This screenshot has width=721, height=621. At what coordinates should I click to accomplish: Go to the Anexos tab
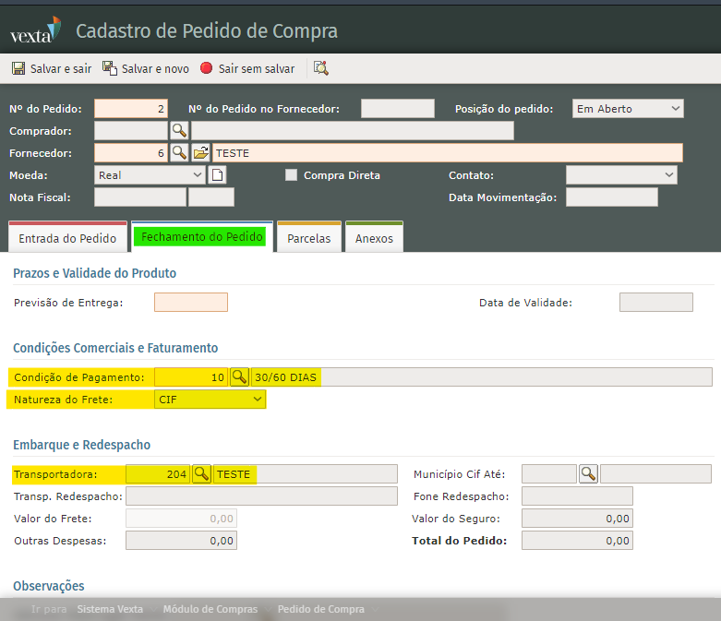(374, 238)
